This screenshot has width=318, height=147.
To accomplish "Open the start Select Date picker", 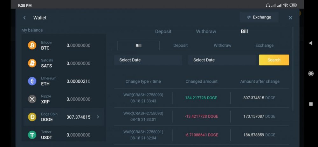I will [148, 60].
